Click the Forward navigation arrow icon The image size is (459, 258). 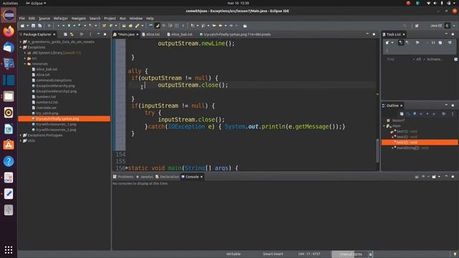coord(231,26)
